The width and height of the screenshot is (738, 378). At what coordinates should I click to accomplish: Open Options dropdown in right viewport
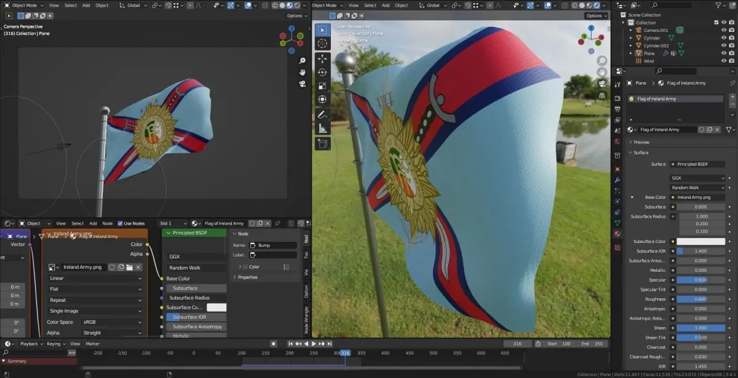597,15
